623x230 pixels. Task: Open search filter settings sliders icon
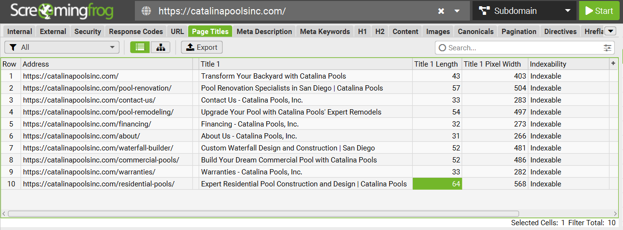pyautogui.click(x=608, y=47)
